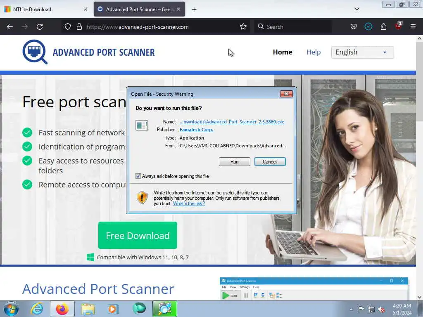
Task: Click the uBlock extension icon with badge
Action: (x=399, y=26)
